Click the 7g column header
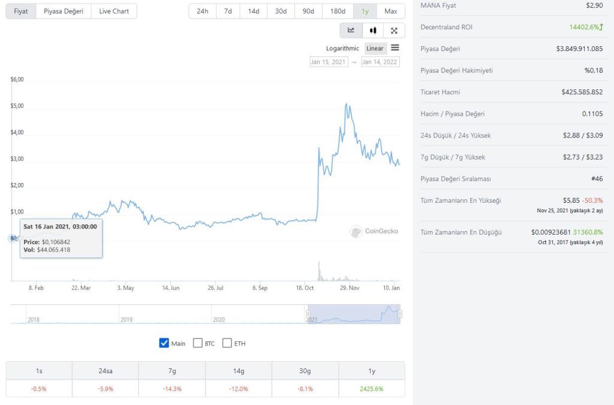 (x=172, y=371)
